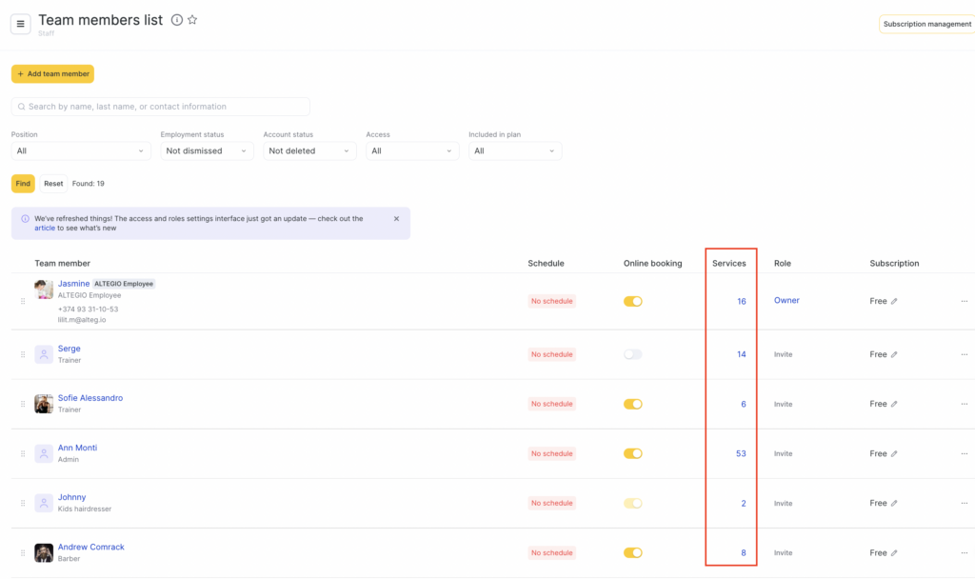
Task: Click the Add team member button
Action: coord(52,73)
